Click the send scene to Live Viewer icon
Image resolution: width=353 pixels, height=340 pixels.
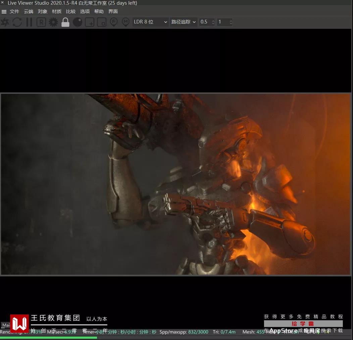tap(5, 22)
